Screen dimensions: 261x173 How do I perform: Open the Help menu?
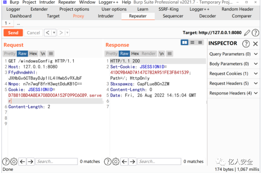click(x=126, y=2)
